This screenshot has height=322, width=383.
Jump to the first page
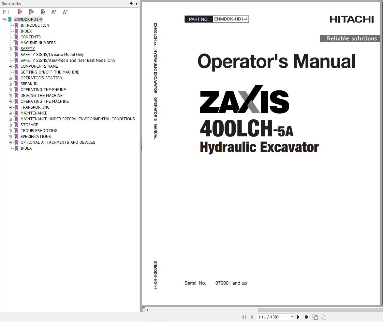pos(244,317)
